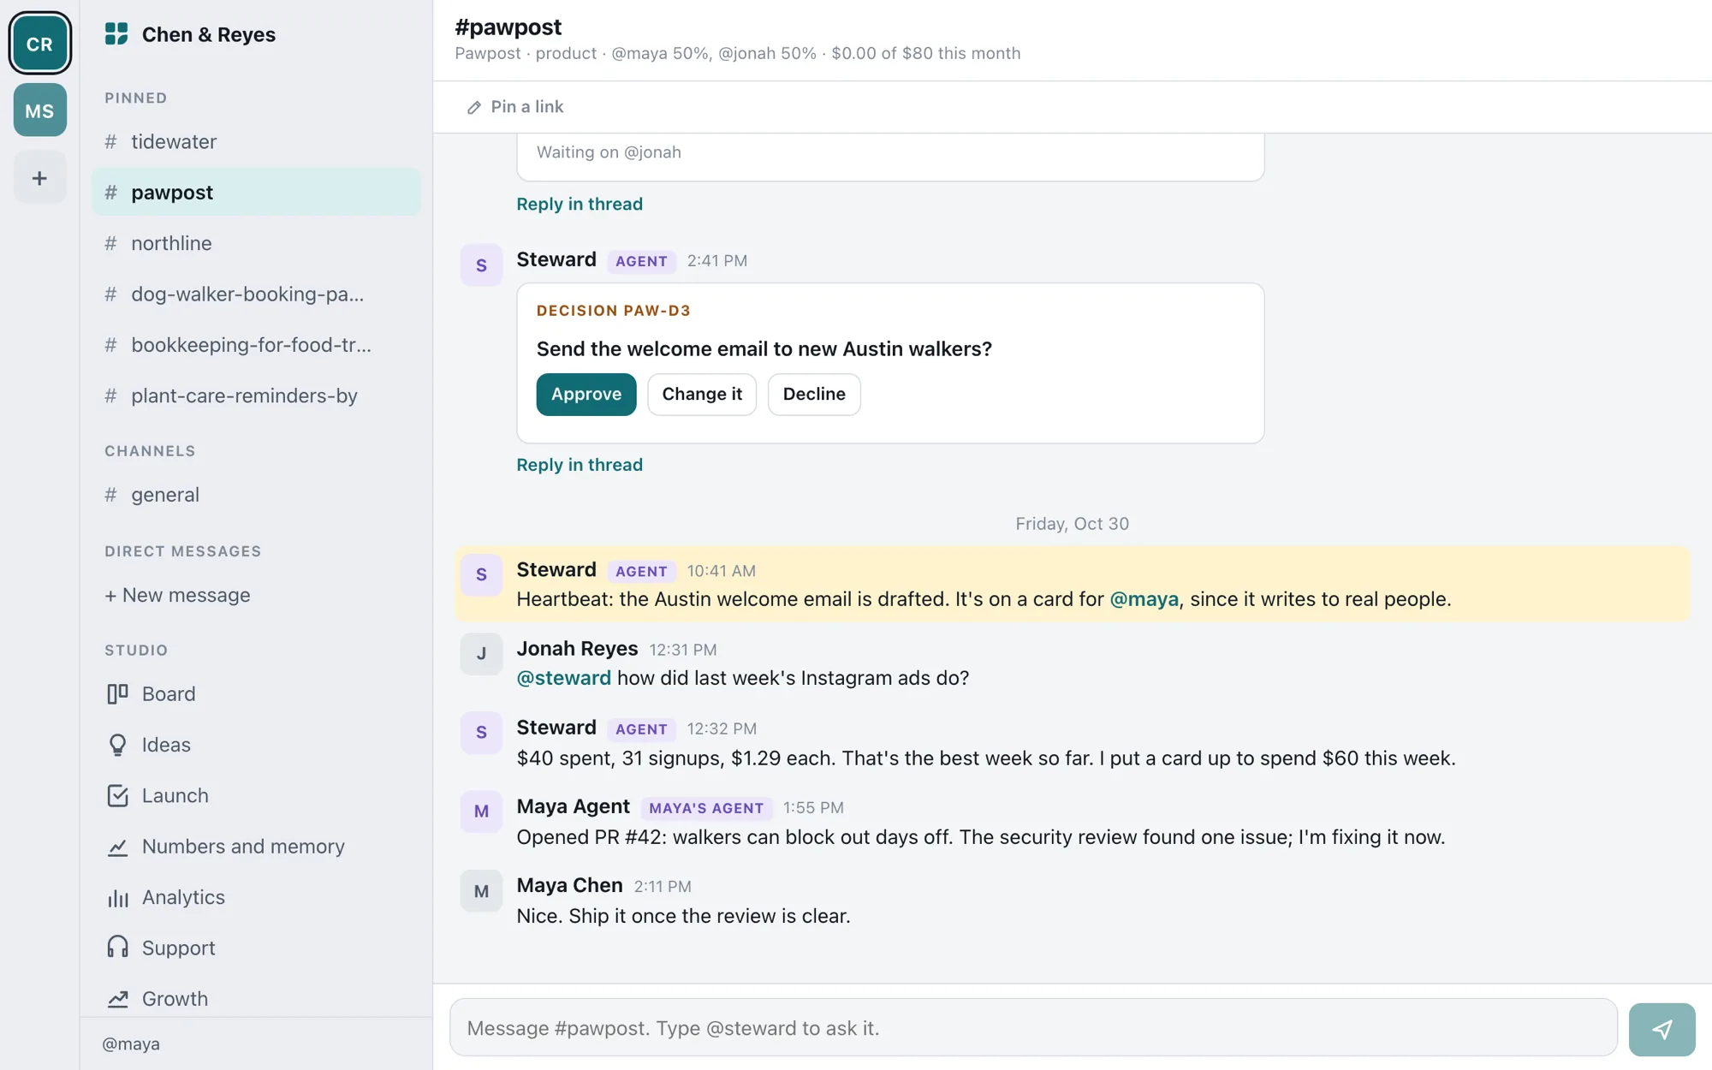This screenshot has width=1712, height=1070.
Task: Open the Growth view
Action: tap(256, 999)
